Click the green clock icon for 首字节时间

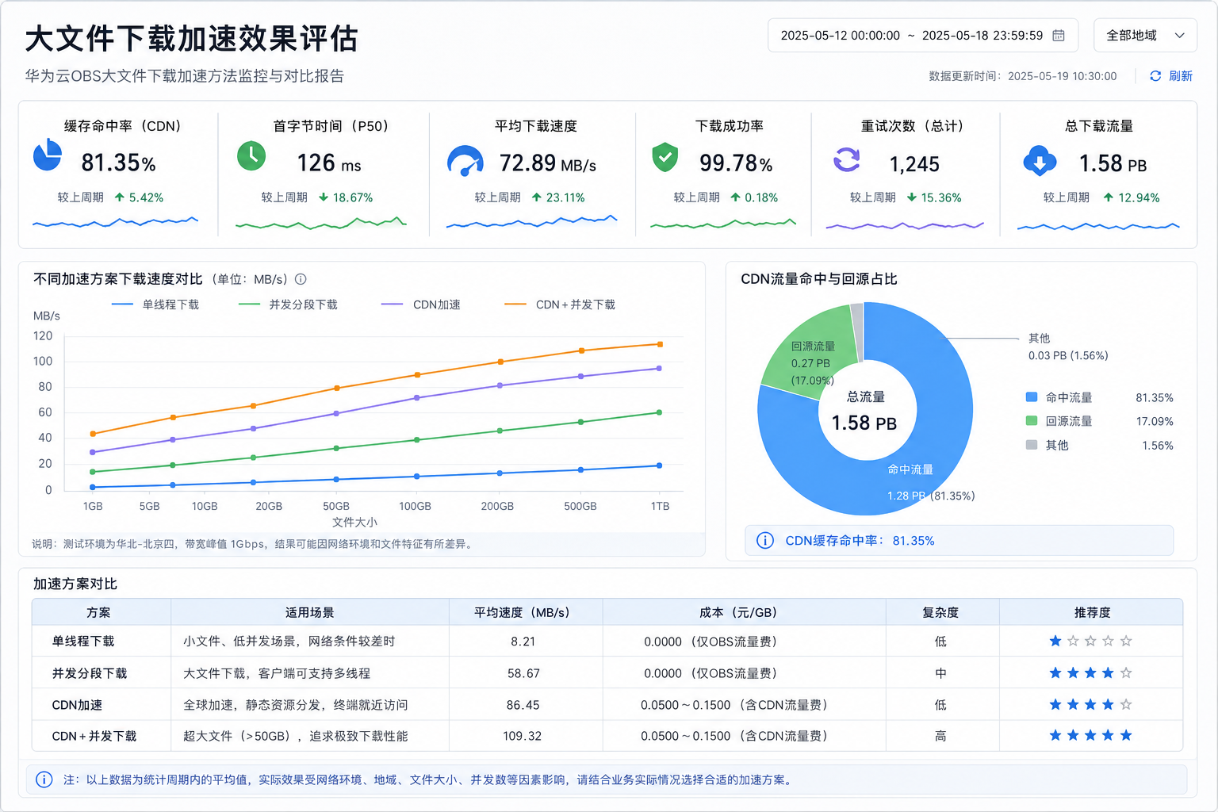[251, 155]
